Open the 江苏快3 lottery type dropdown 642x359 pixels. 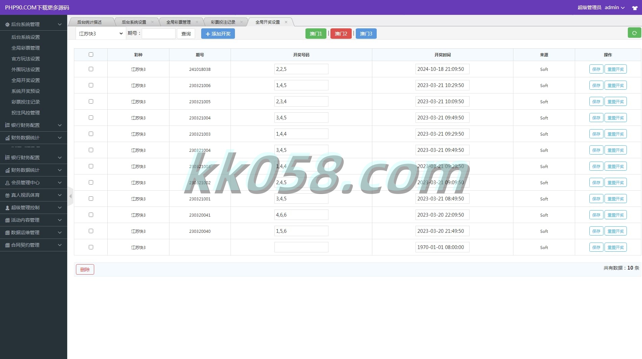tap(101, 33)
